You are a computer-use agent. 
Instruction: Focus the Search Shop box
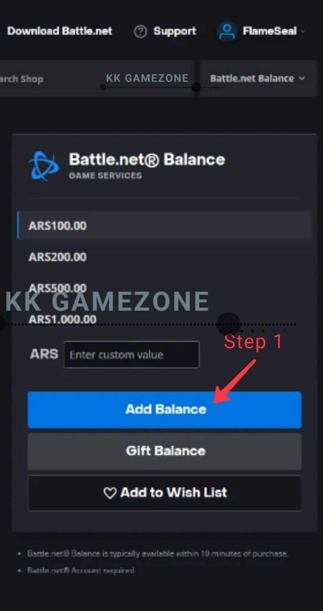point(97,78)
